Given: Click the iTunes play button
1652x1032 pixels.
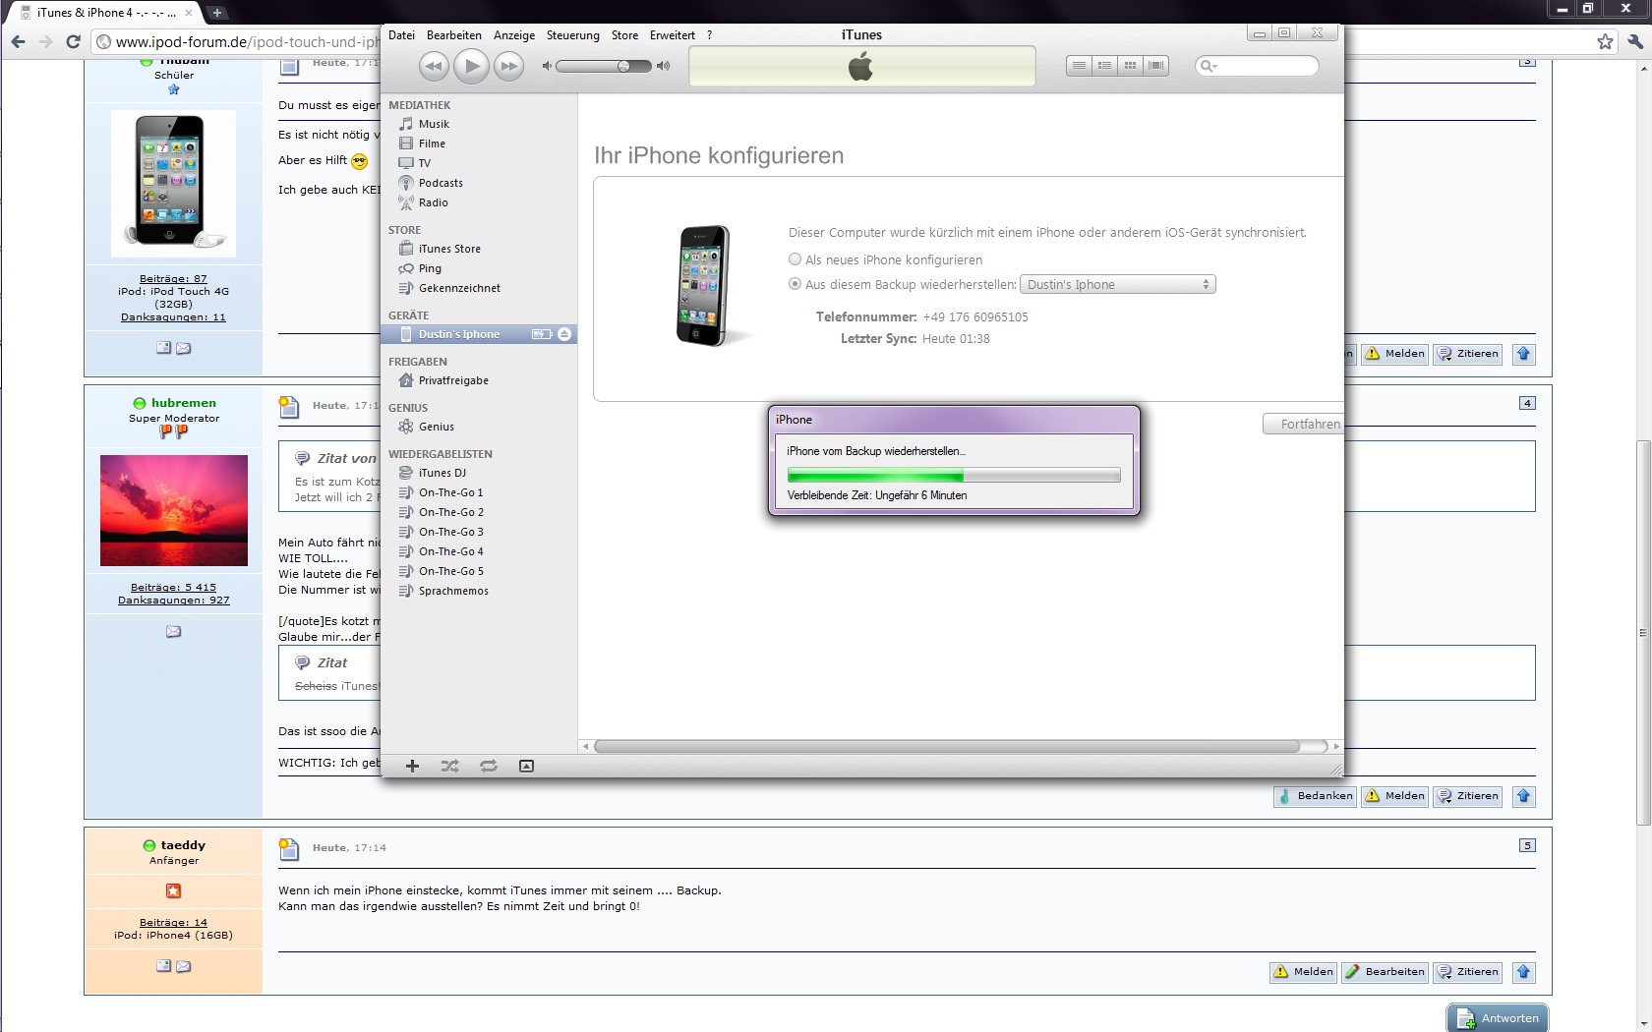Looking at the screenshot, I should [x=471, y=66].
